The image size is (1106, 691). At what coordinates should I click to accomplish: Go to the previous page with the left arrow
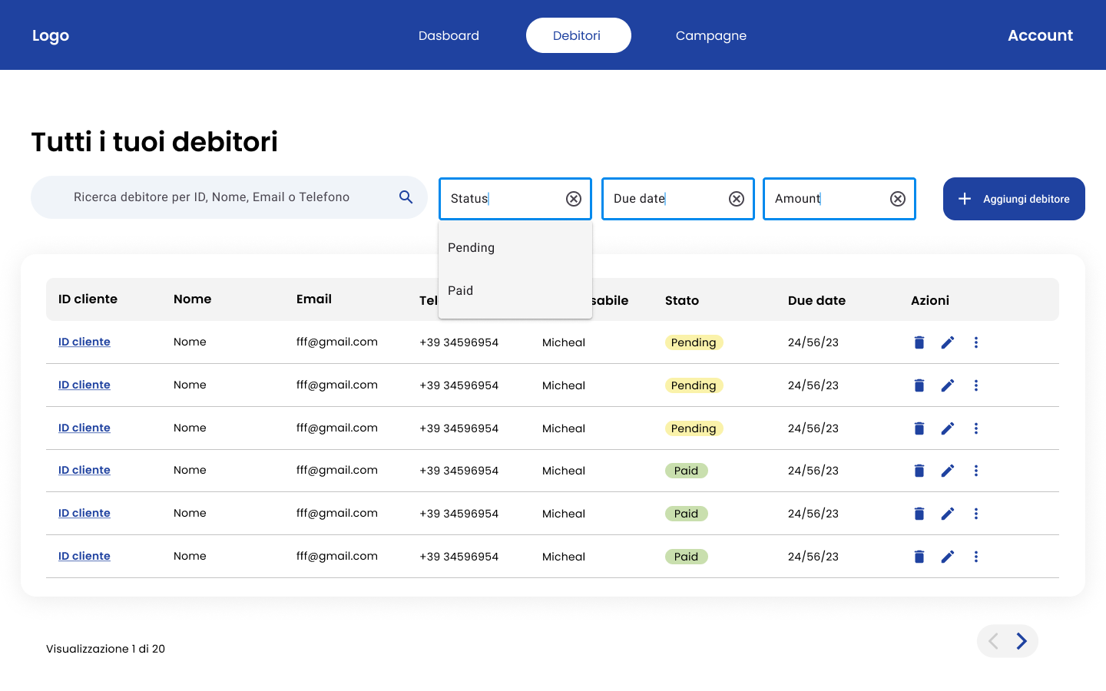(993, 641)
